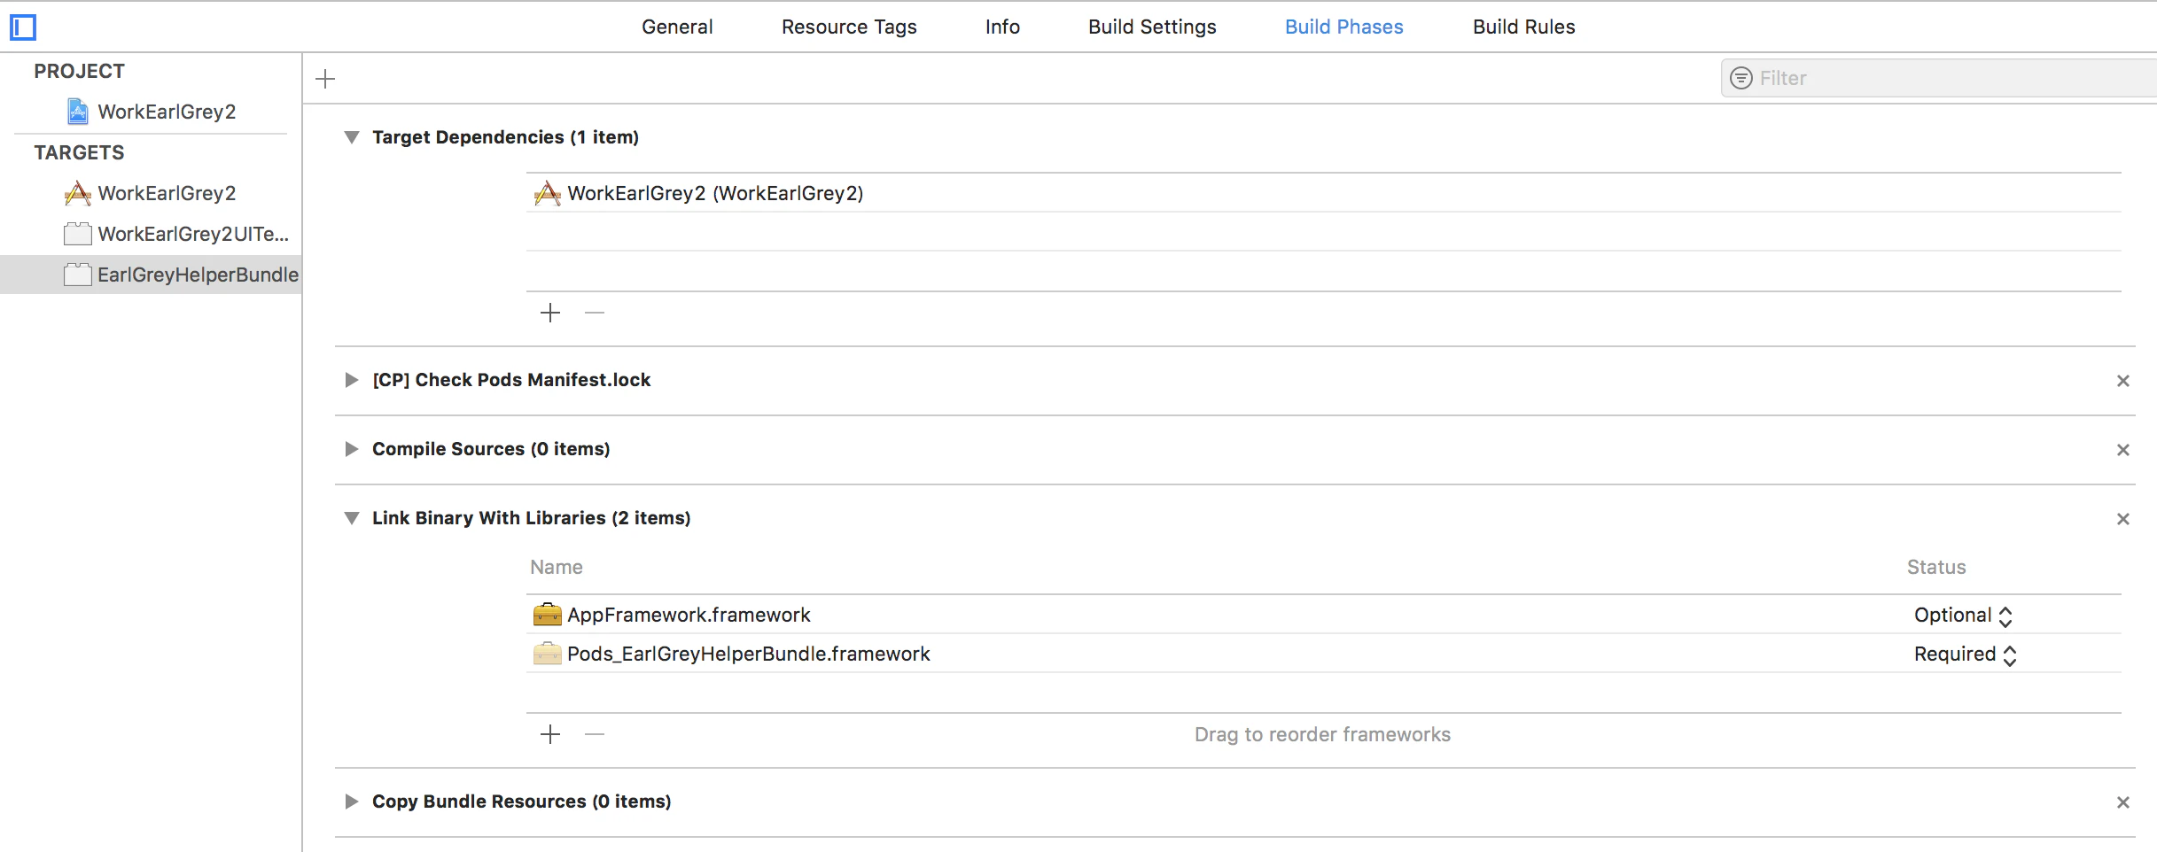Delete the Copy Bundle Resources phase

click(x=2123, y=802)
